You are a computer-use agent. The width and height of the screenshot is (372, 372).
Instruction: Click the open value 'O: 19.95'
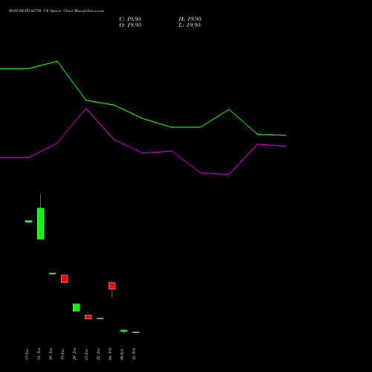tap(130, 25)
